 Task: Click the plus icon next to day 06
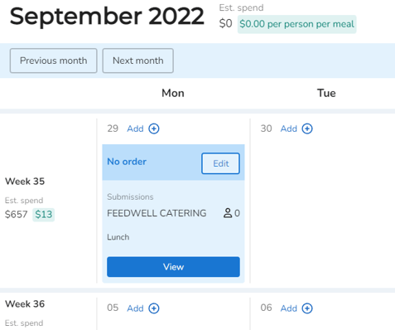pos(307,308)
